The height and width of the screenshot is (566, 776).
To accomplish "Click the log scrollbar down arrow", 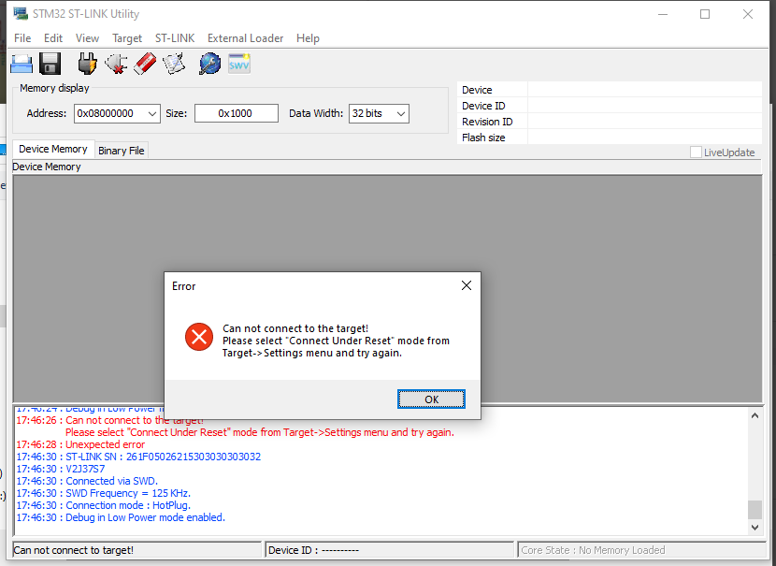I will (754, 528).
